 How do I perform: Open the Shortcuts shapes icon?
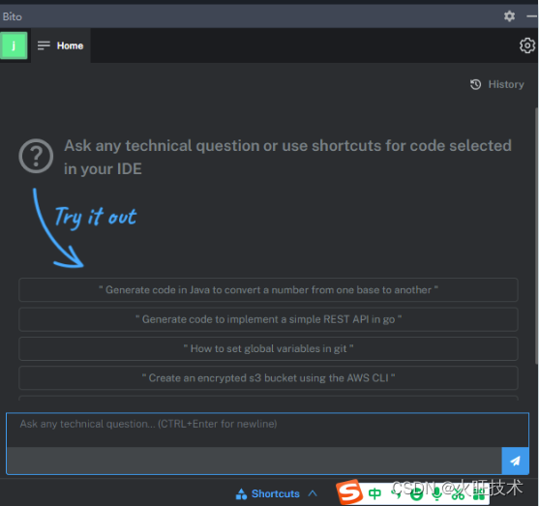[241, 494]
